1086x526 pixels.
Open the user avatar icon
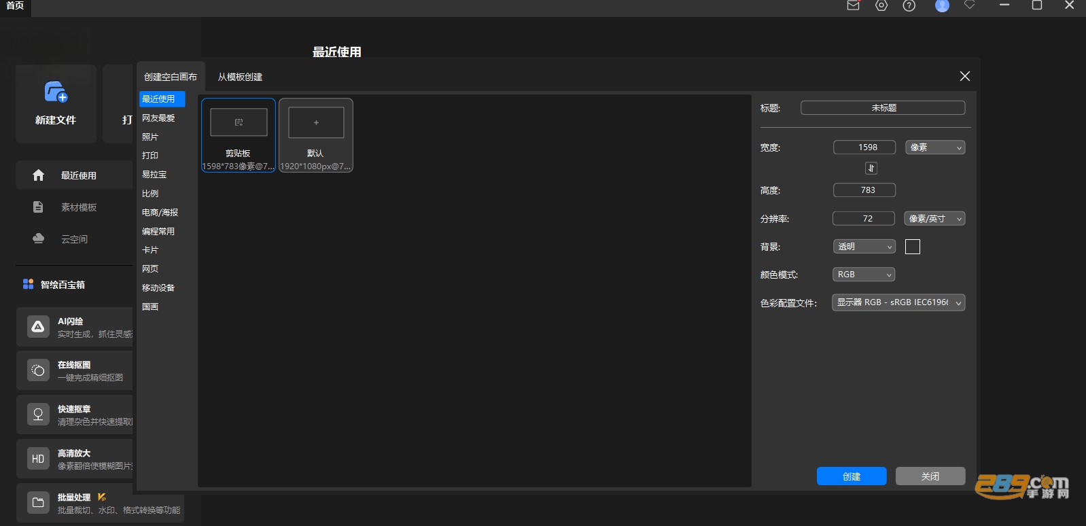point(942,5)
